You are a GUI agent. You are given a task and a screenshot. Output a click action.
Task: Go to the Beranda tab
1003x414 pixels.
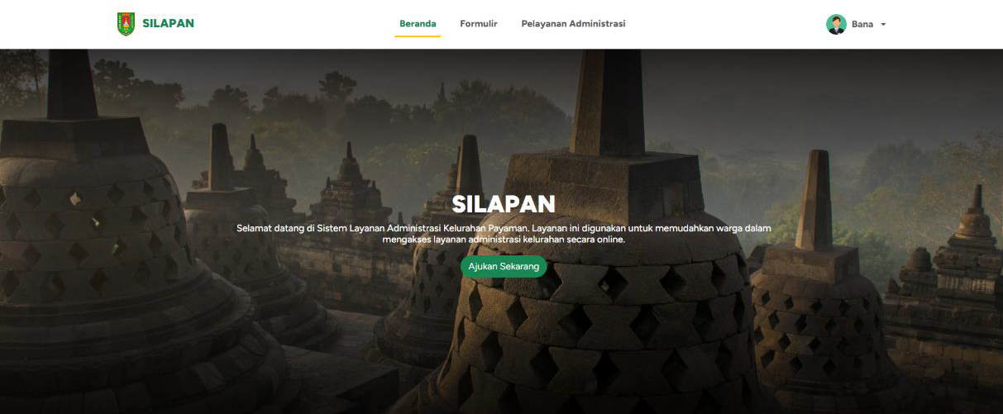coord(418,24)
